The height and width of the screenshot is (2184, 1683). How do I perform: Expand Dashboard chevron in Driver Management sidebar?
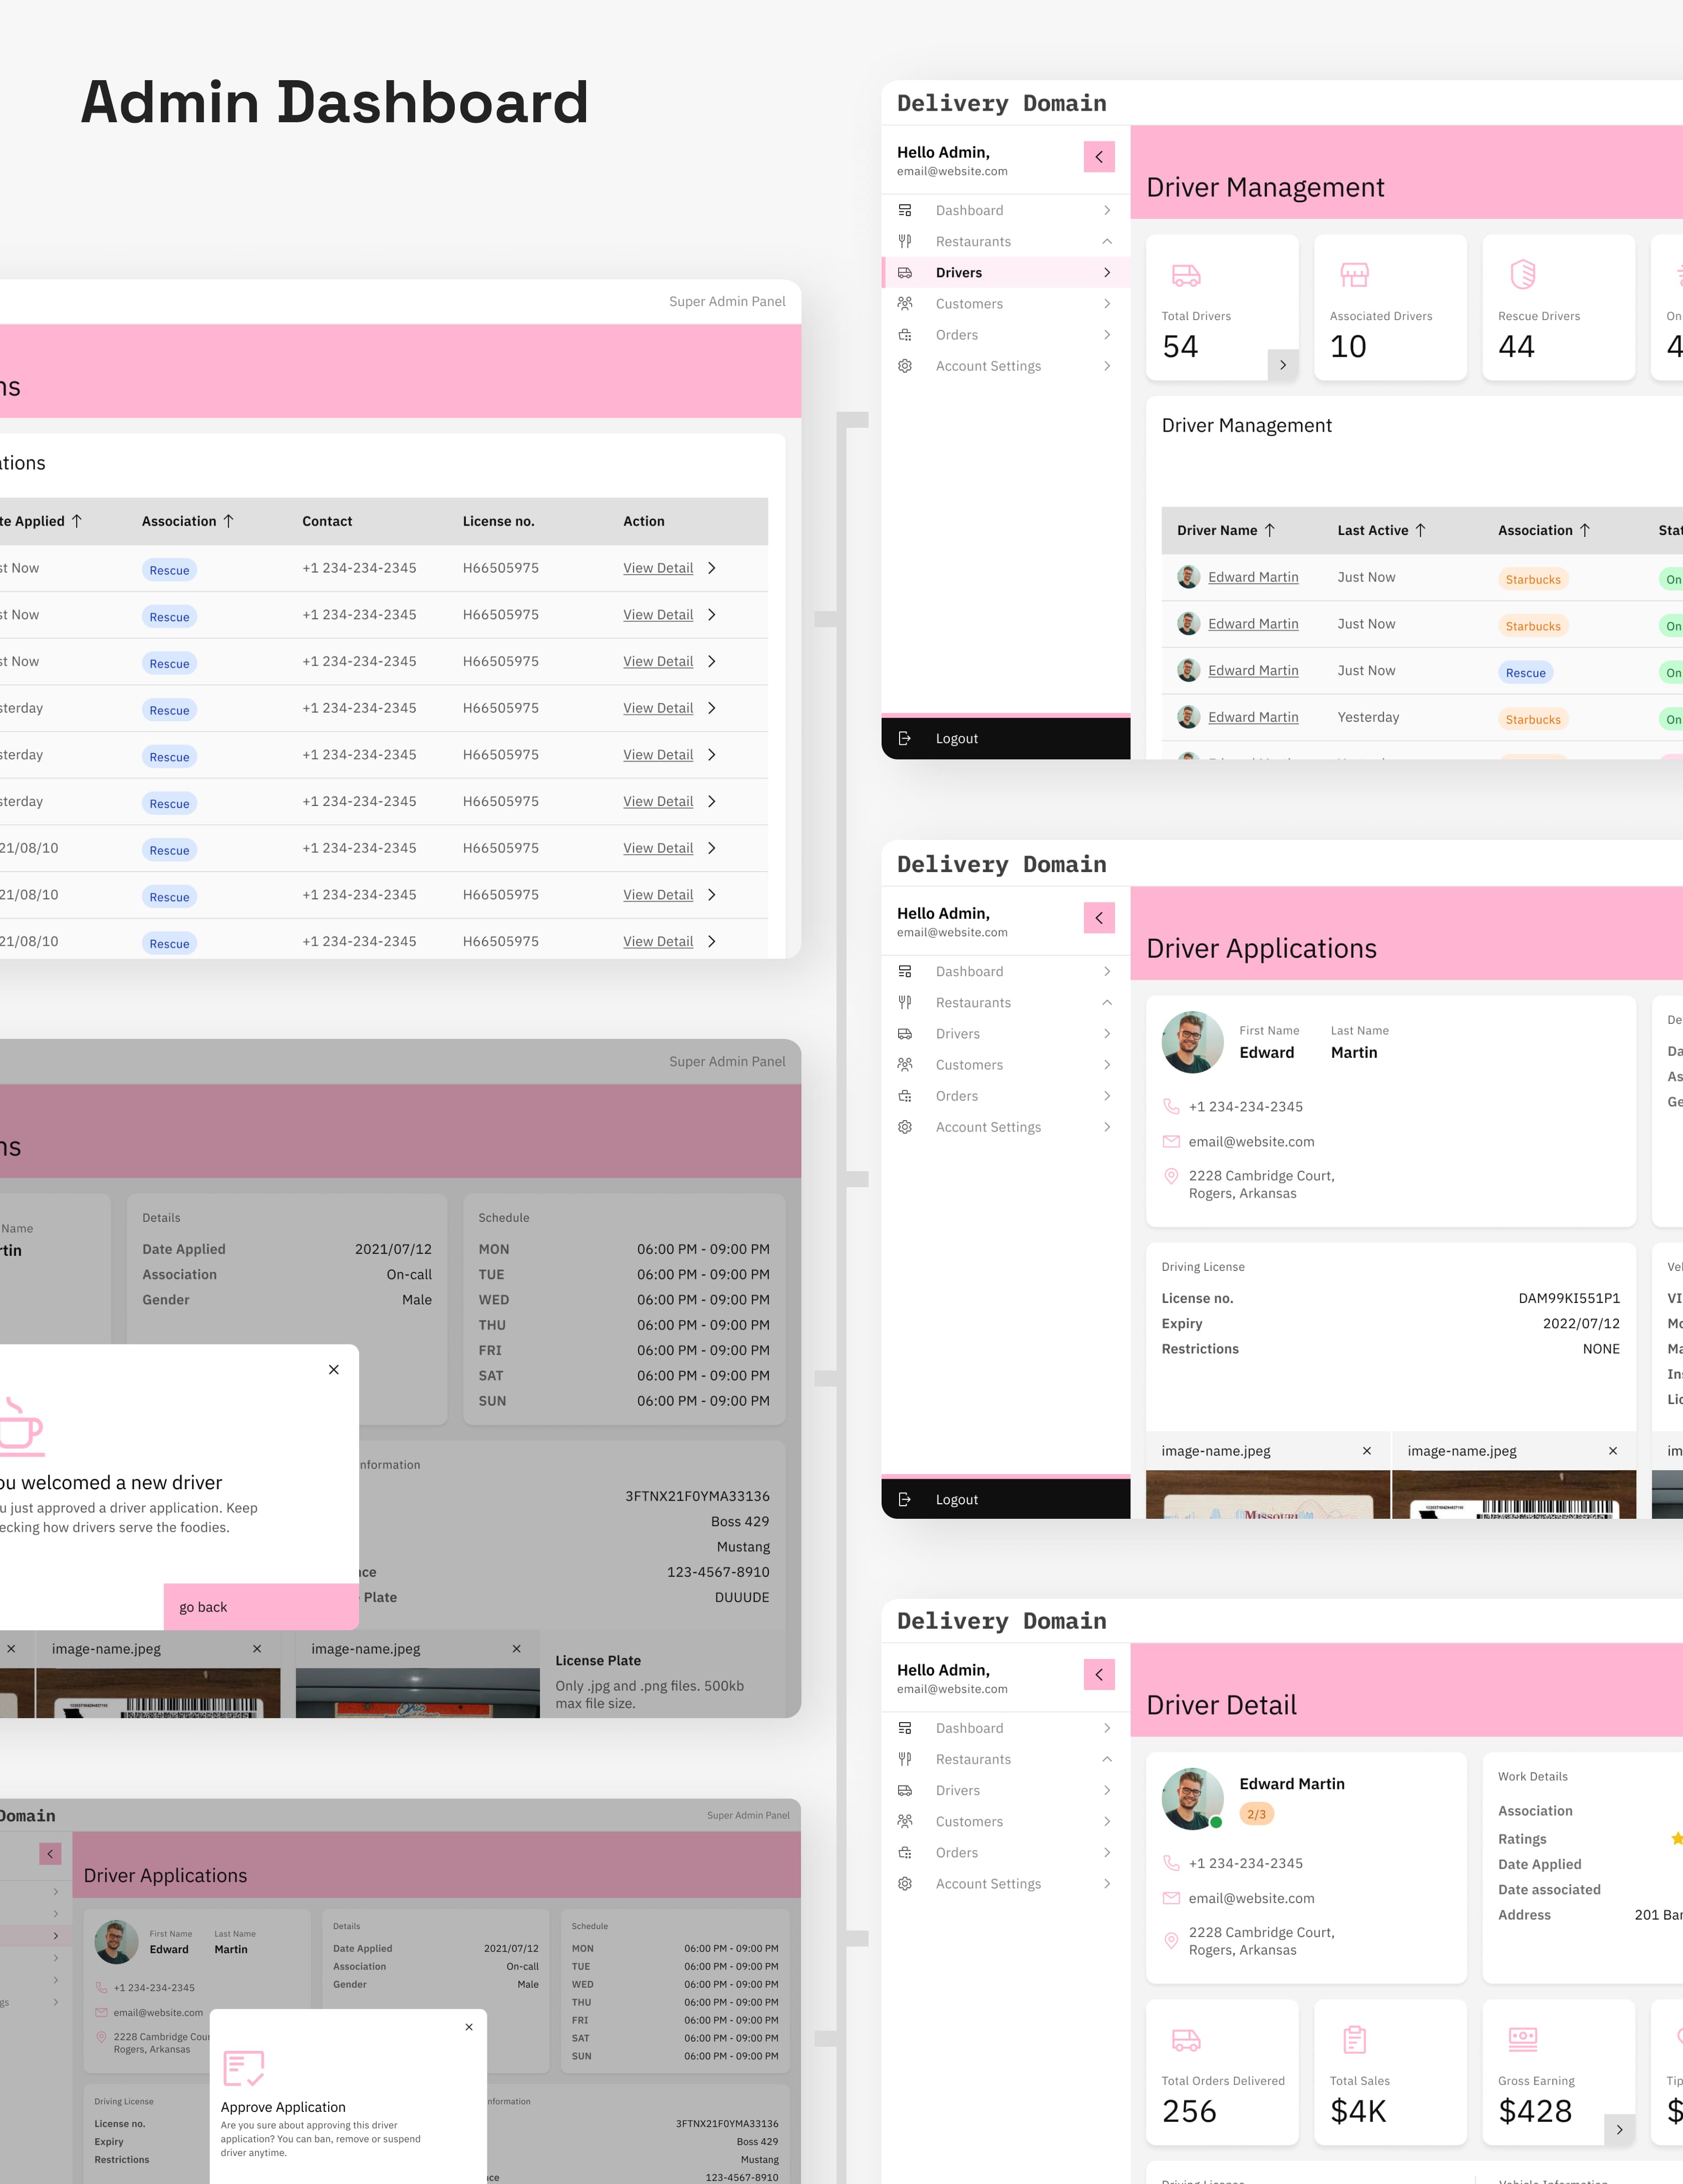point(1107,210)
